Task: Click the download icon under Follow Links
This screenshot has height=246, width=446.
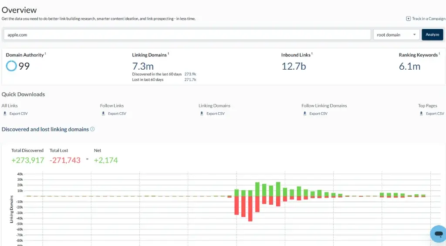Action: pyautogui.click(x=103, y=114)
